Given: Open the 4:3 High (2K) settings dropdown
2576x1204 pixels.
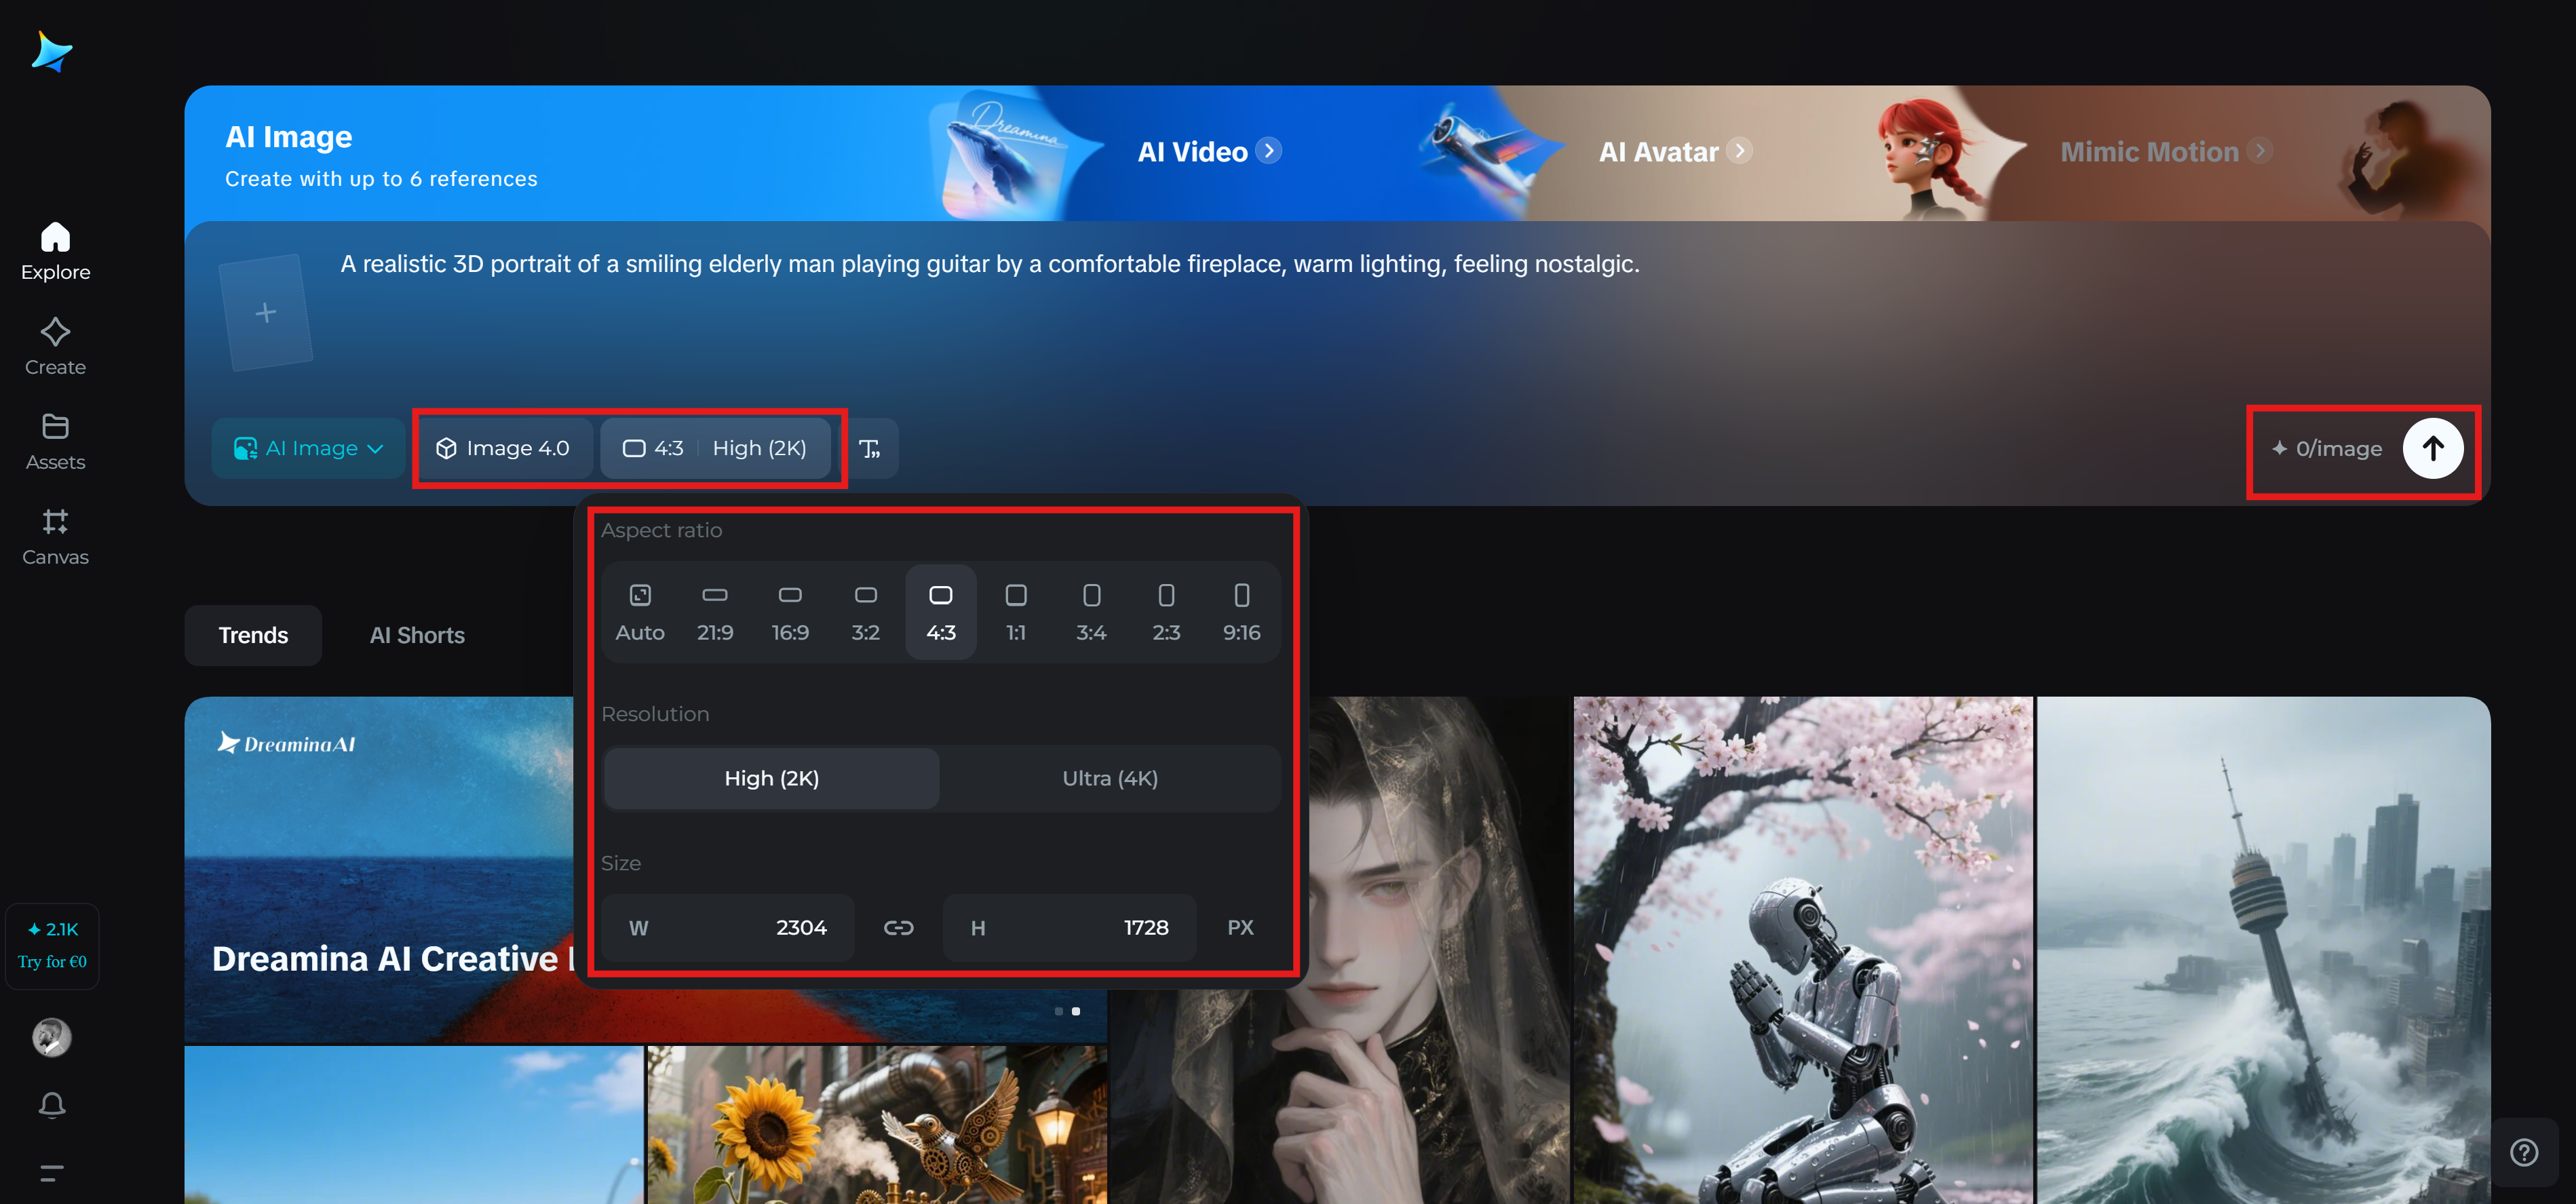Looking at the screenshot, I should [x=716, y=448].
